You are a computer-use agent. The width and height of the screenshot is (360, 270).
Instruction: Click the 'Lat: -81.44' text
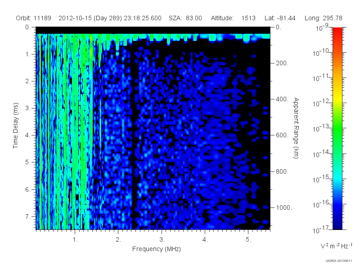pyautogui.click(x=280, y=18)
